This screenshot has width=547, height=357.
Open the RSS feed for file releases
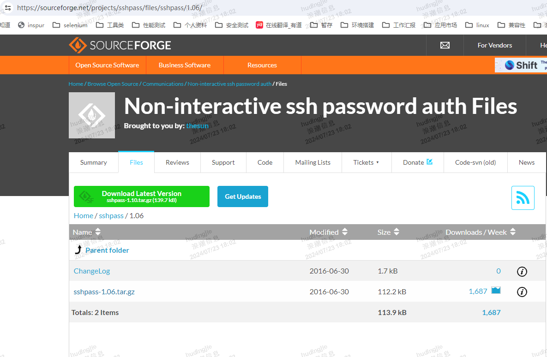[x=523, y=197]
